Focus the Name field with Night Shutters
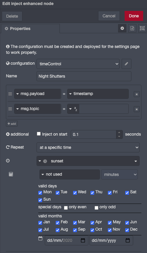 [x=84, y=76]
